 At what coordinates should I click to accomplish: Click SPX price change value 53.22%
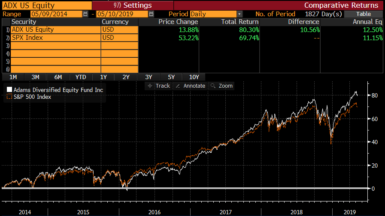pyautogui.click(x=188, y=38)
